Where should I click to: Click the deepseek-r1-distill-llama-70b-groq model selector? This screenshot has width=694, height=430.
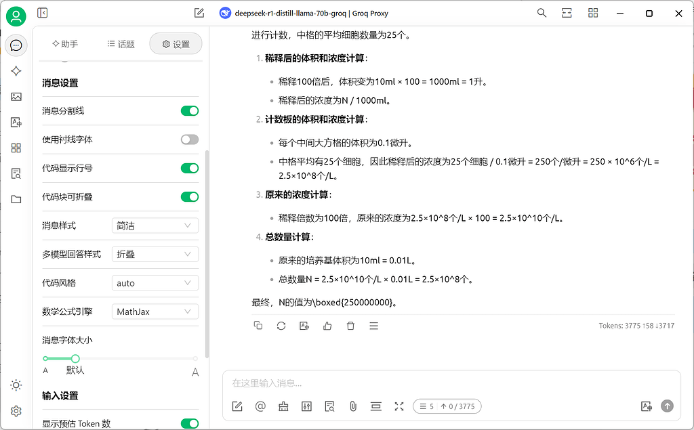pos(304,14)
